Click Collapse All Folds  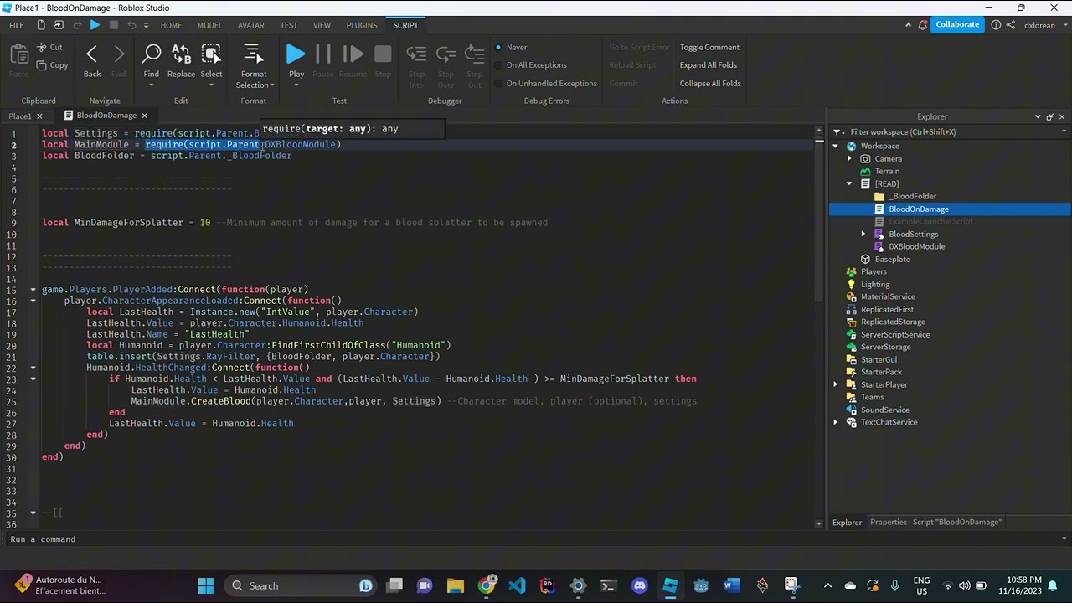[x=710, y=83]
